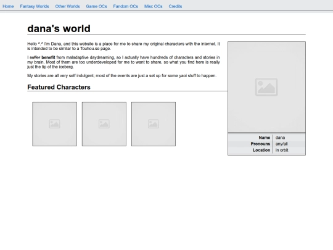Click the Featured Characters heading

coord(59,87)
